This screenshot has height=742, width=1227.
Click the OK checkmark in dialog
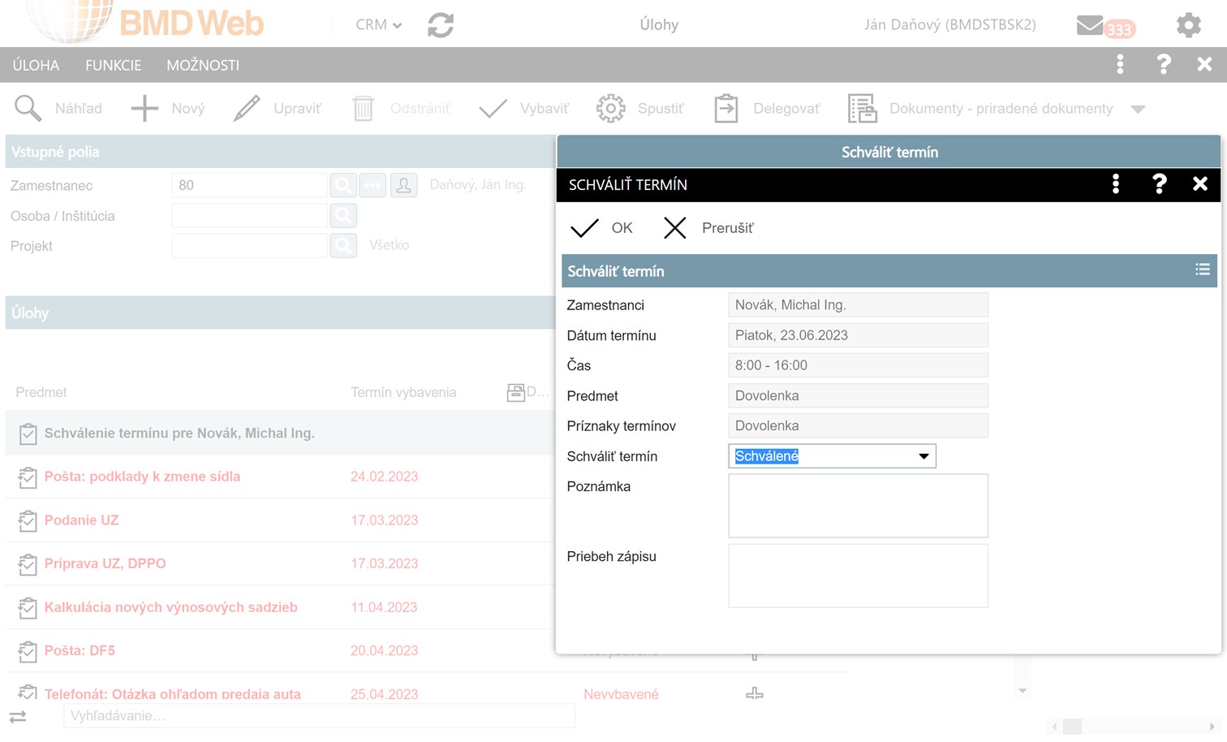(585, 228)
